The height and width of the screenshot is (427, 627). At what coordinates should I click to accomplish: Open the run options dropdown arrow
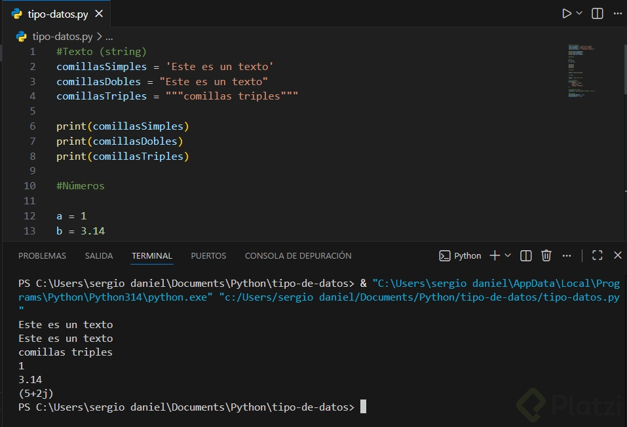click(579, 14)
